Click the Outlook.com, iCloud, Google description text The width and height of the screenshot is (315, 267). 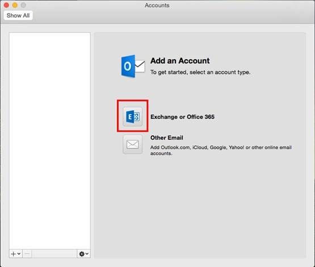221,151
